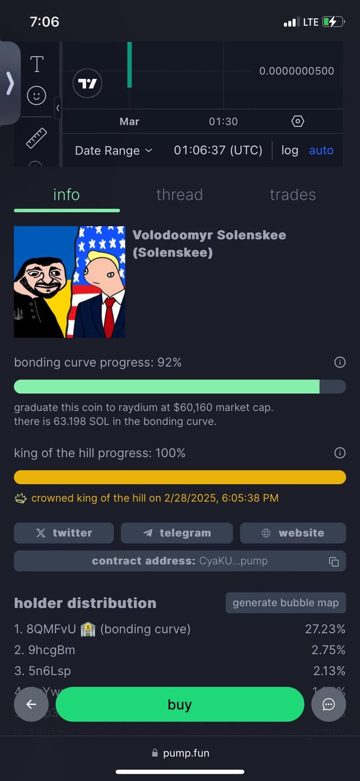Copy the contract address icon
The image size is (360, 781).
click(x=334, y=561)
